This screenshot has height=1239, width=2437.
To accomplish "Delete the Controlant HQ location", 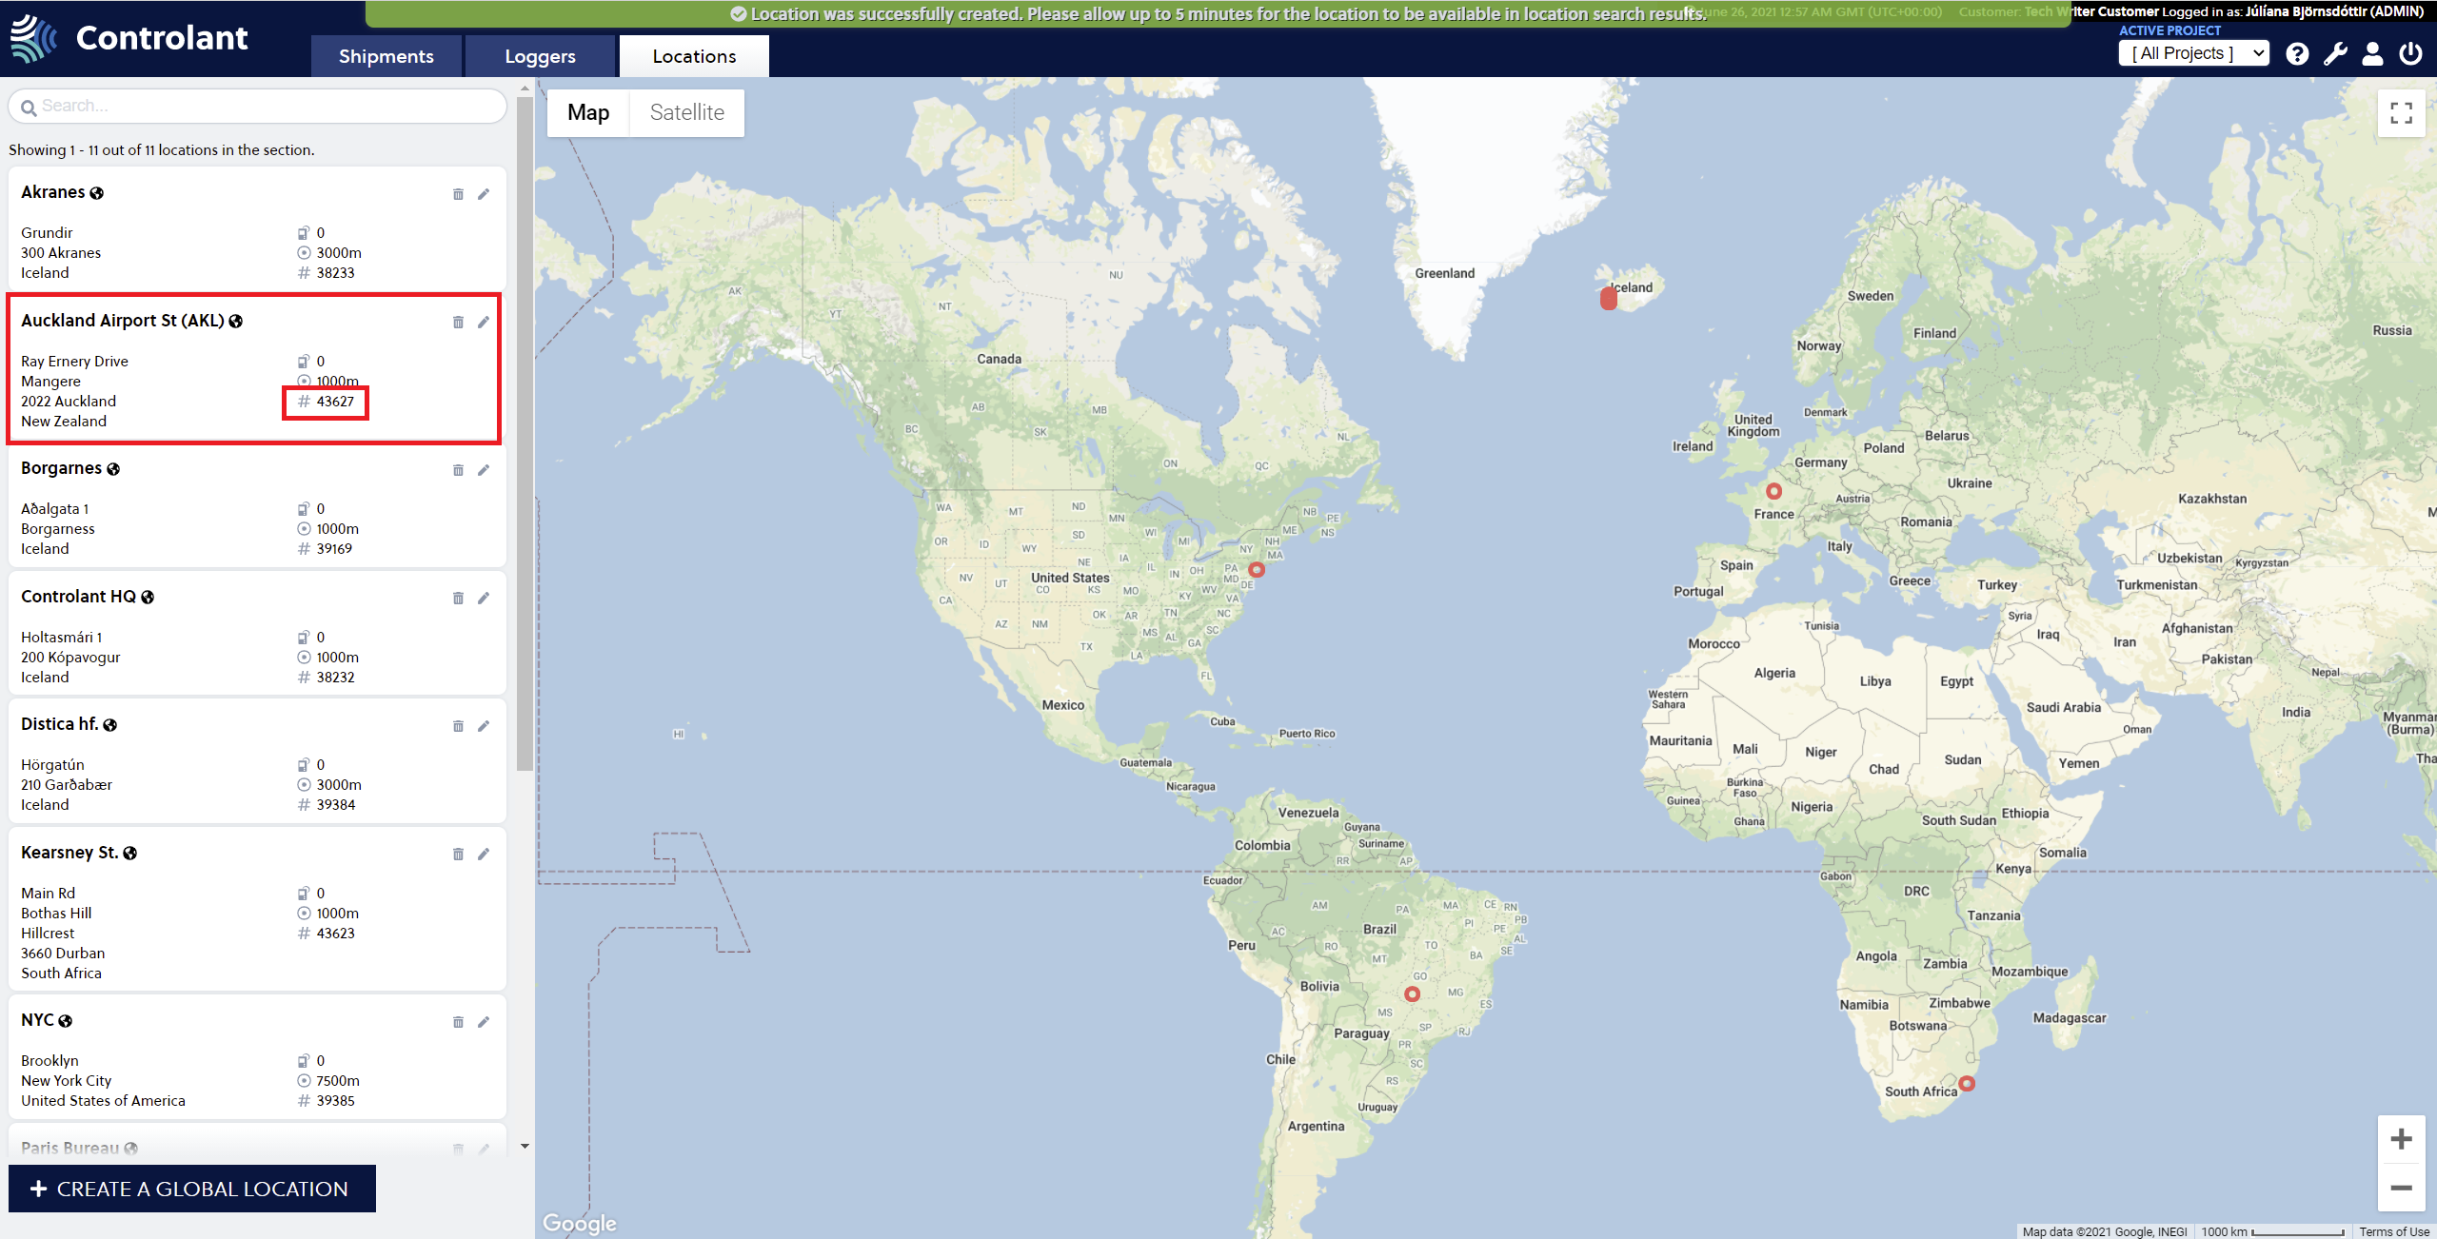I will pyautogui.click(x=458, y=599).
